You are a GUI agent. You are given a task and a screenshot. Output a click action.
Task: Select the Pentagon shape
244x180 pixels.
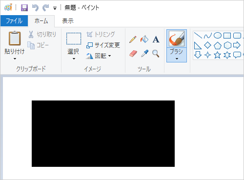218,45
